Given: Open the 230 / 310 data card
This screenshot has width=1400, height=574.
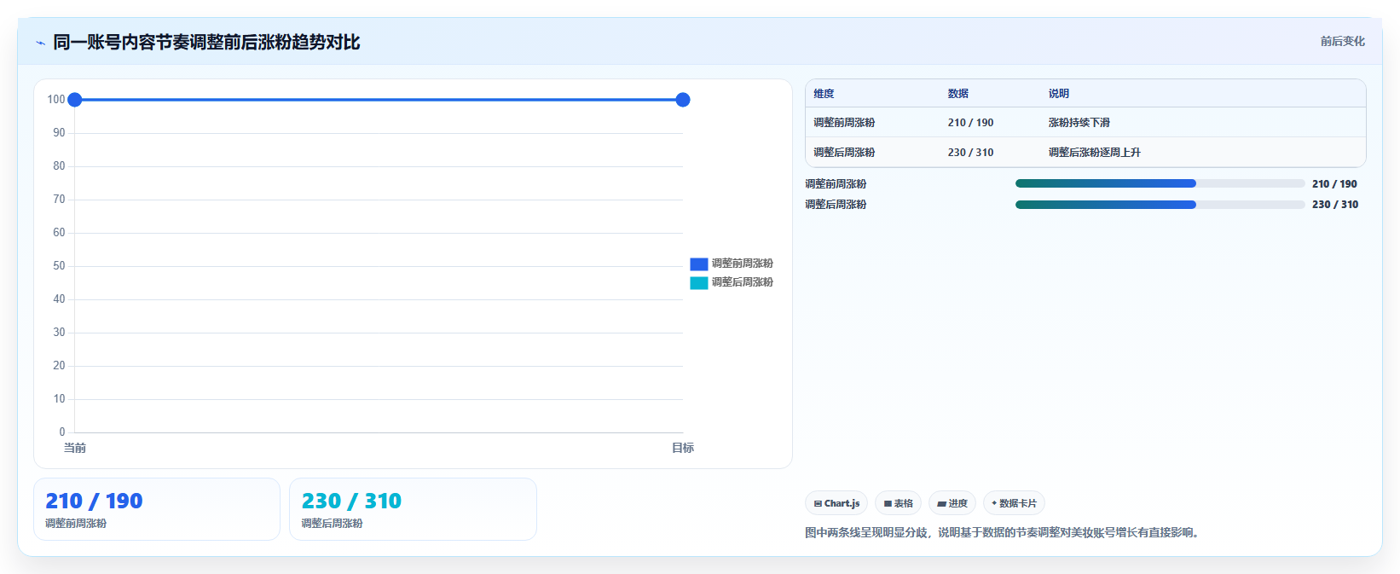Looking at the screenshot, I should pyautogui.click(x=413, y=509).
